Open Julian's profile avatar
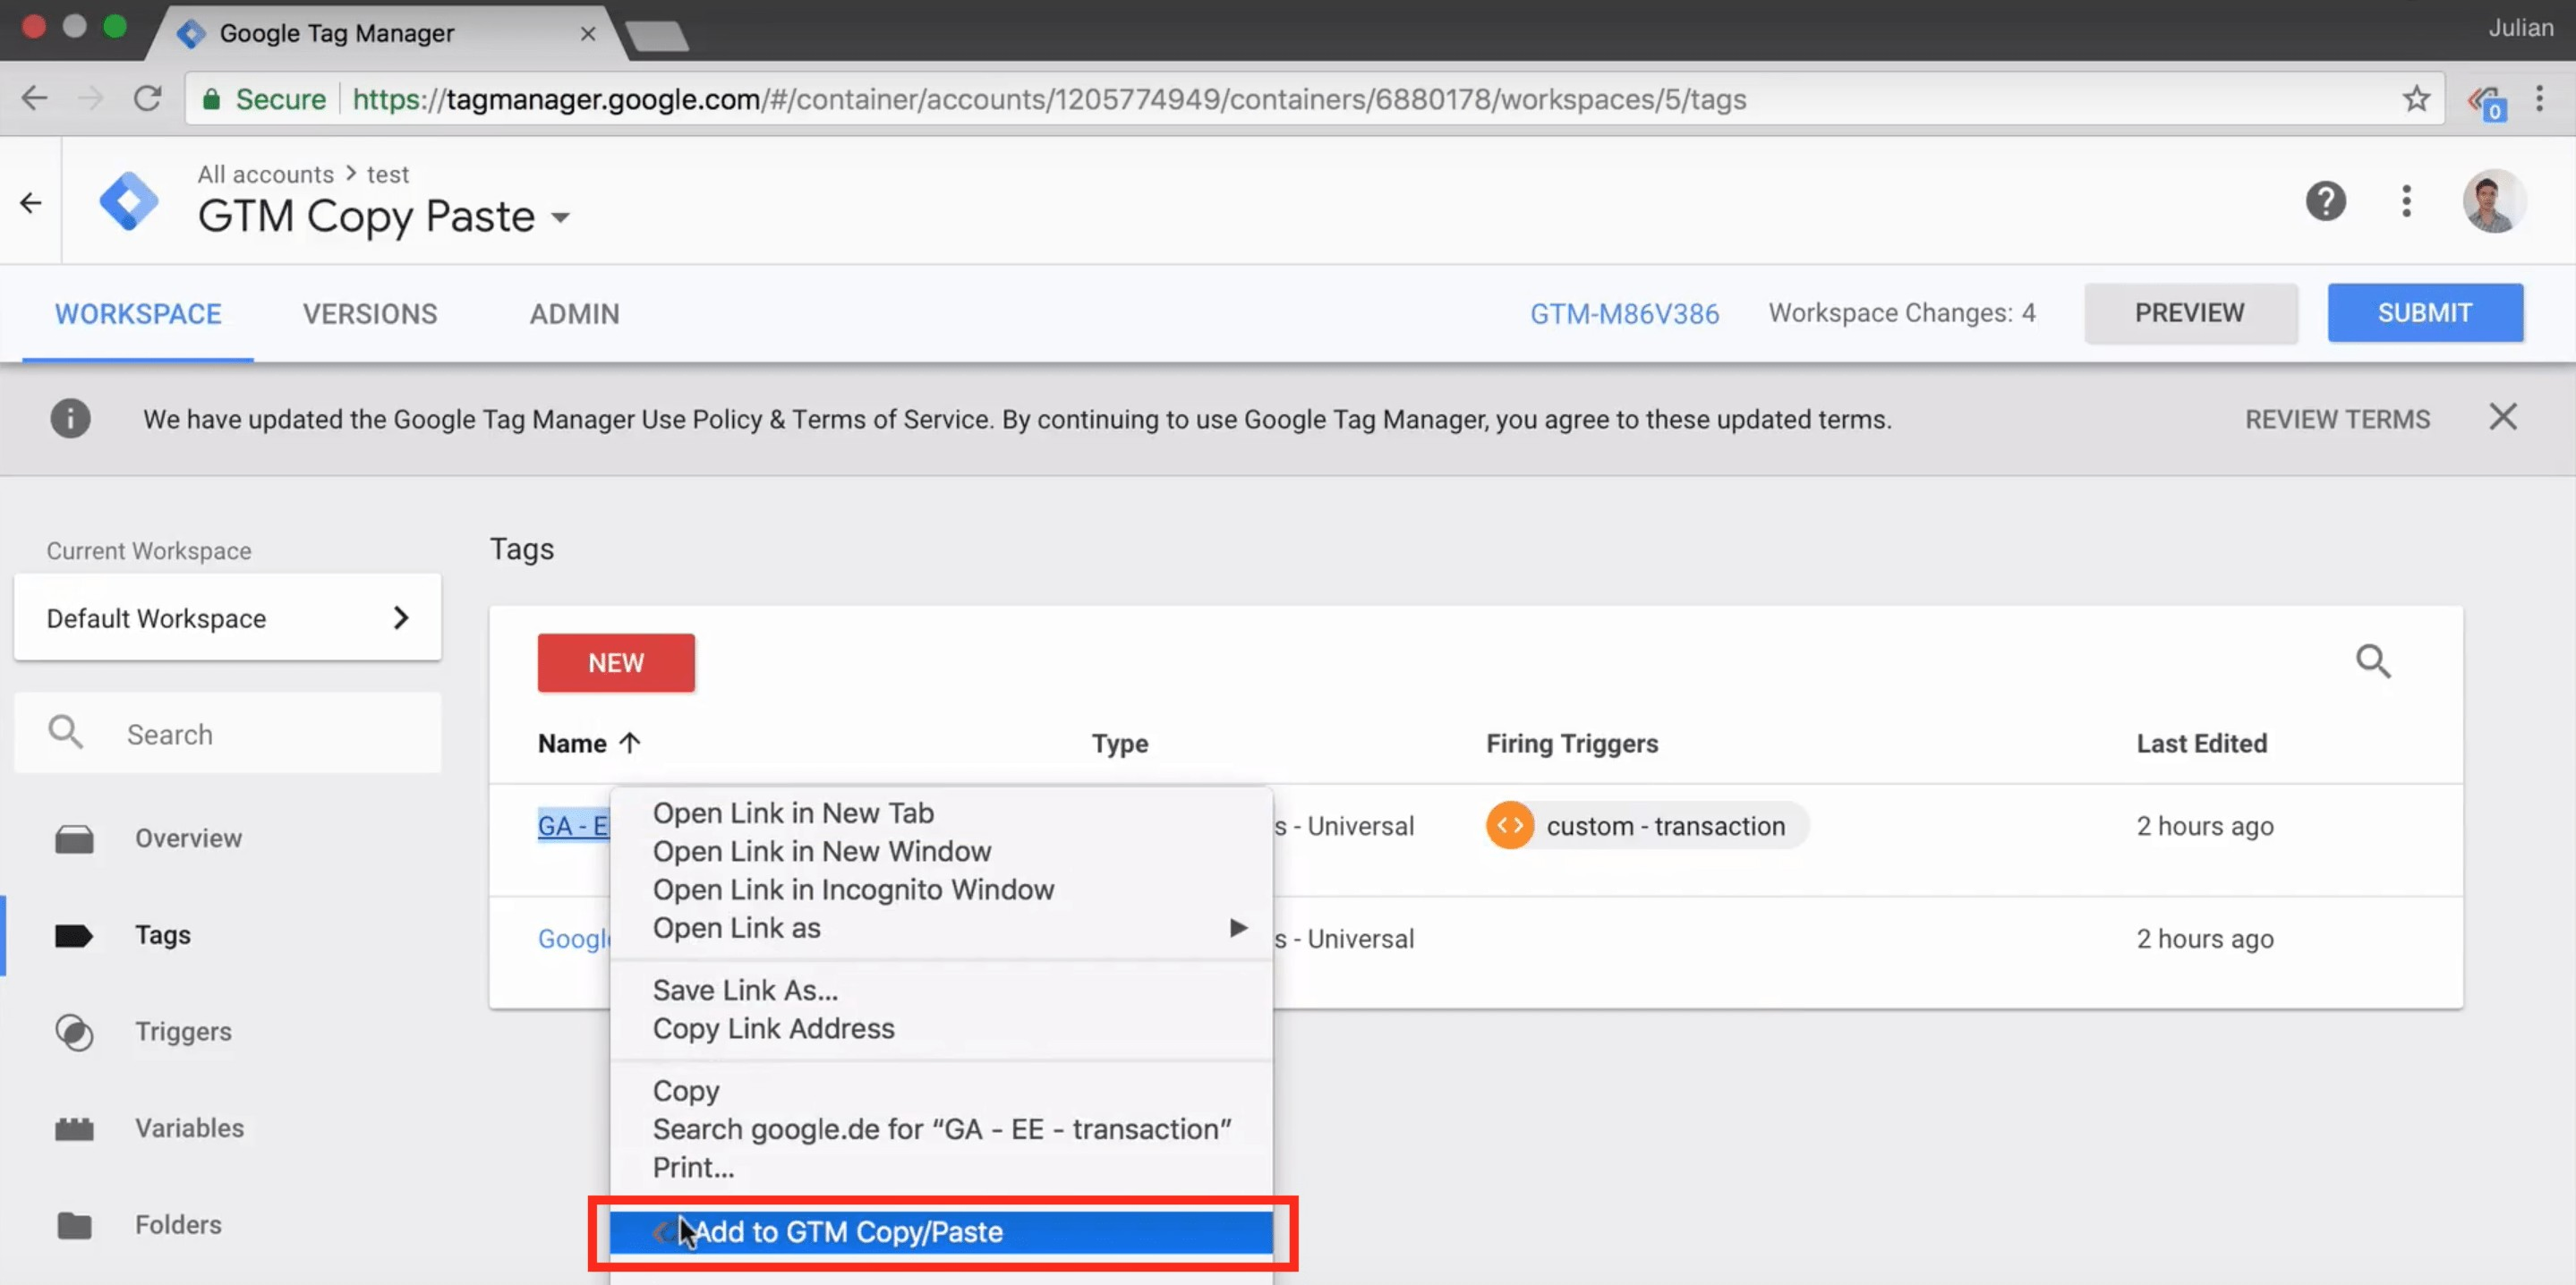 tap(2492, 201)
